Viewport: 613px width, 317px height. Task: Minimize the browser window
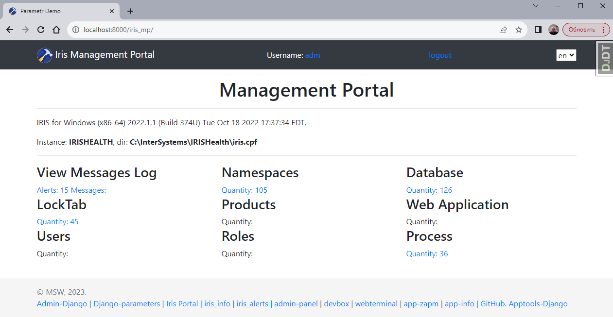pyautogui.click(x=558, y=6)
